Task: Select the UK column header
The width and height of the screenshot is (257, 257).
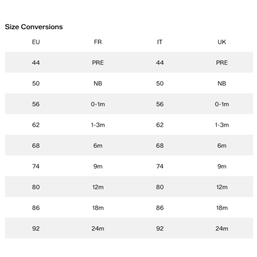Action: tap(222, 42)
